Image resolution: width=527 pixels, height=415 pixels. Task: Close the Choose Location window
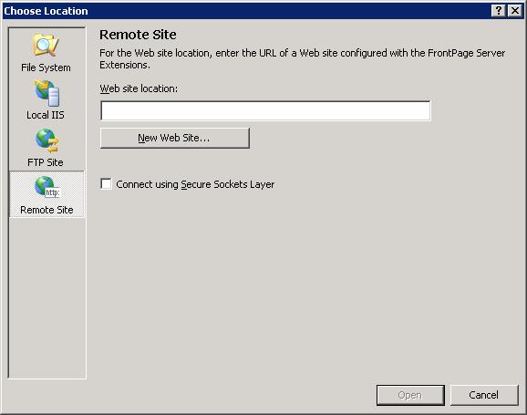pyautogui.click(x=515, y=11)
